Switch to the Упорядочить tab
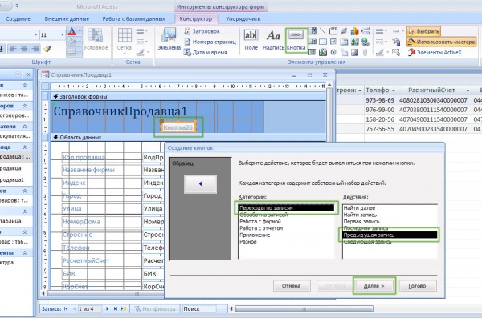Screen dimensions: 482x318 pyautogui.click(x=243, y=18)
